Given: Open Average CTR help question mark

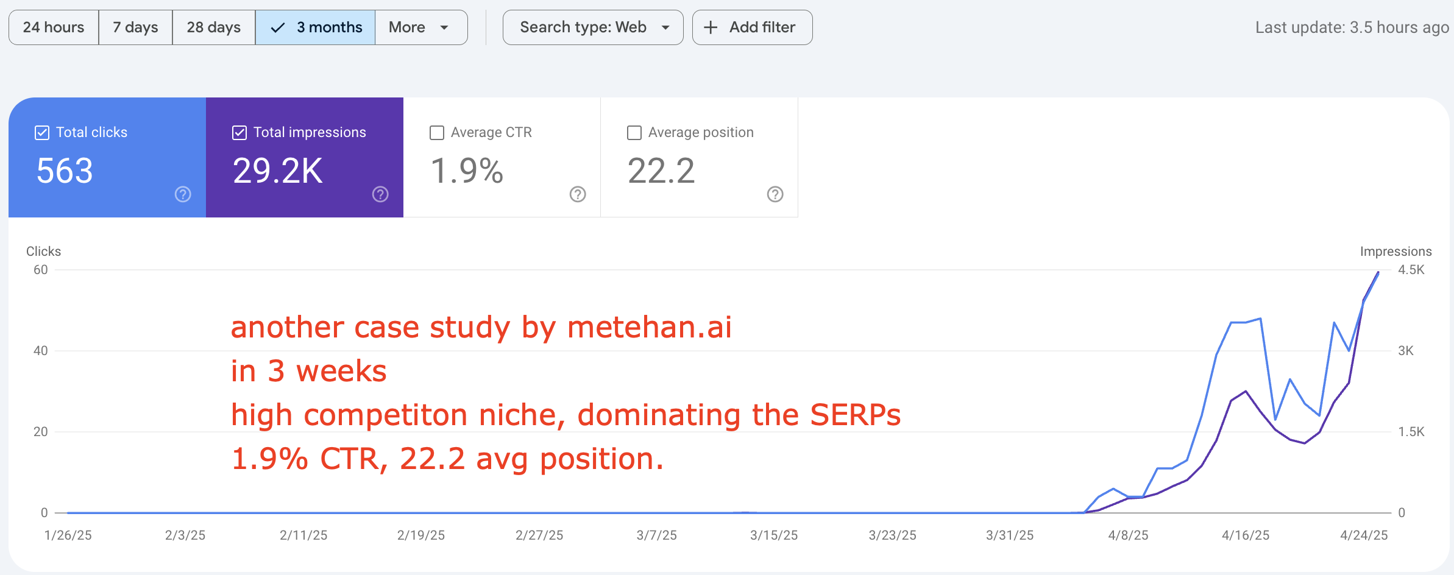Looking at the screenshot, I should coord(578,194).
